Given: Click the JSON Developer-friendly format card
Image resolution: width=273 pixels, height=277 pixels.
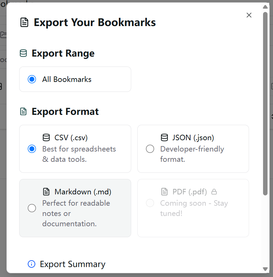Looking at the screenshot, I should tap(193, 149).
